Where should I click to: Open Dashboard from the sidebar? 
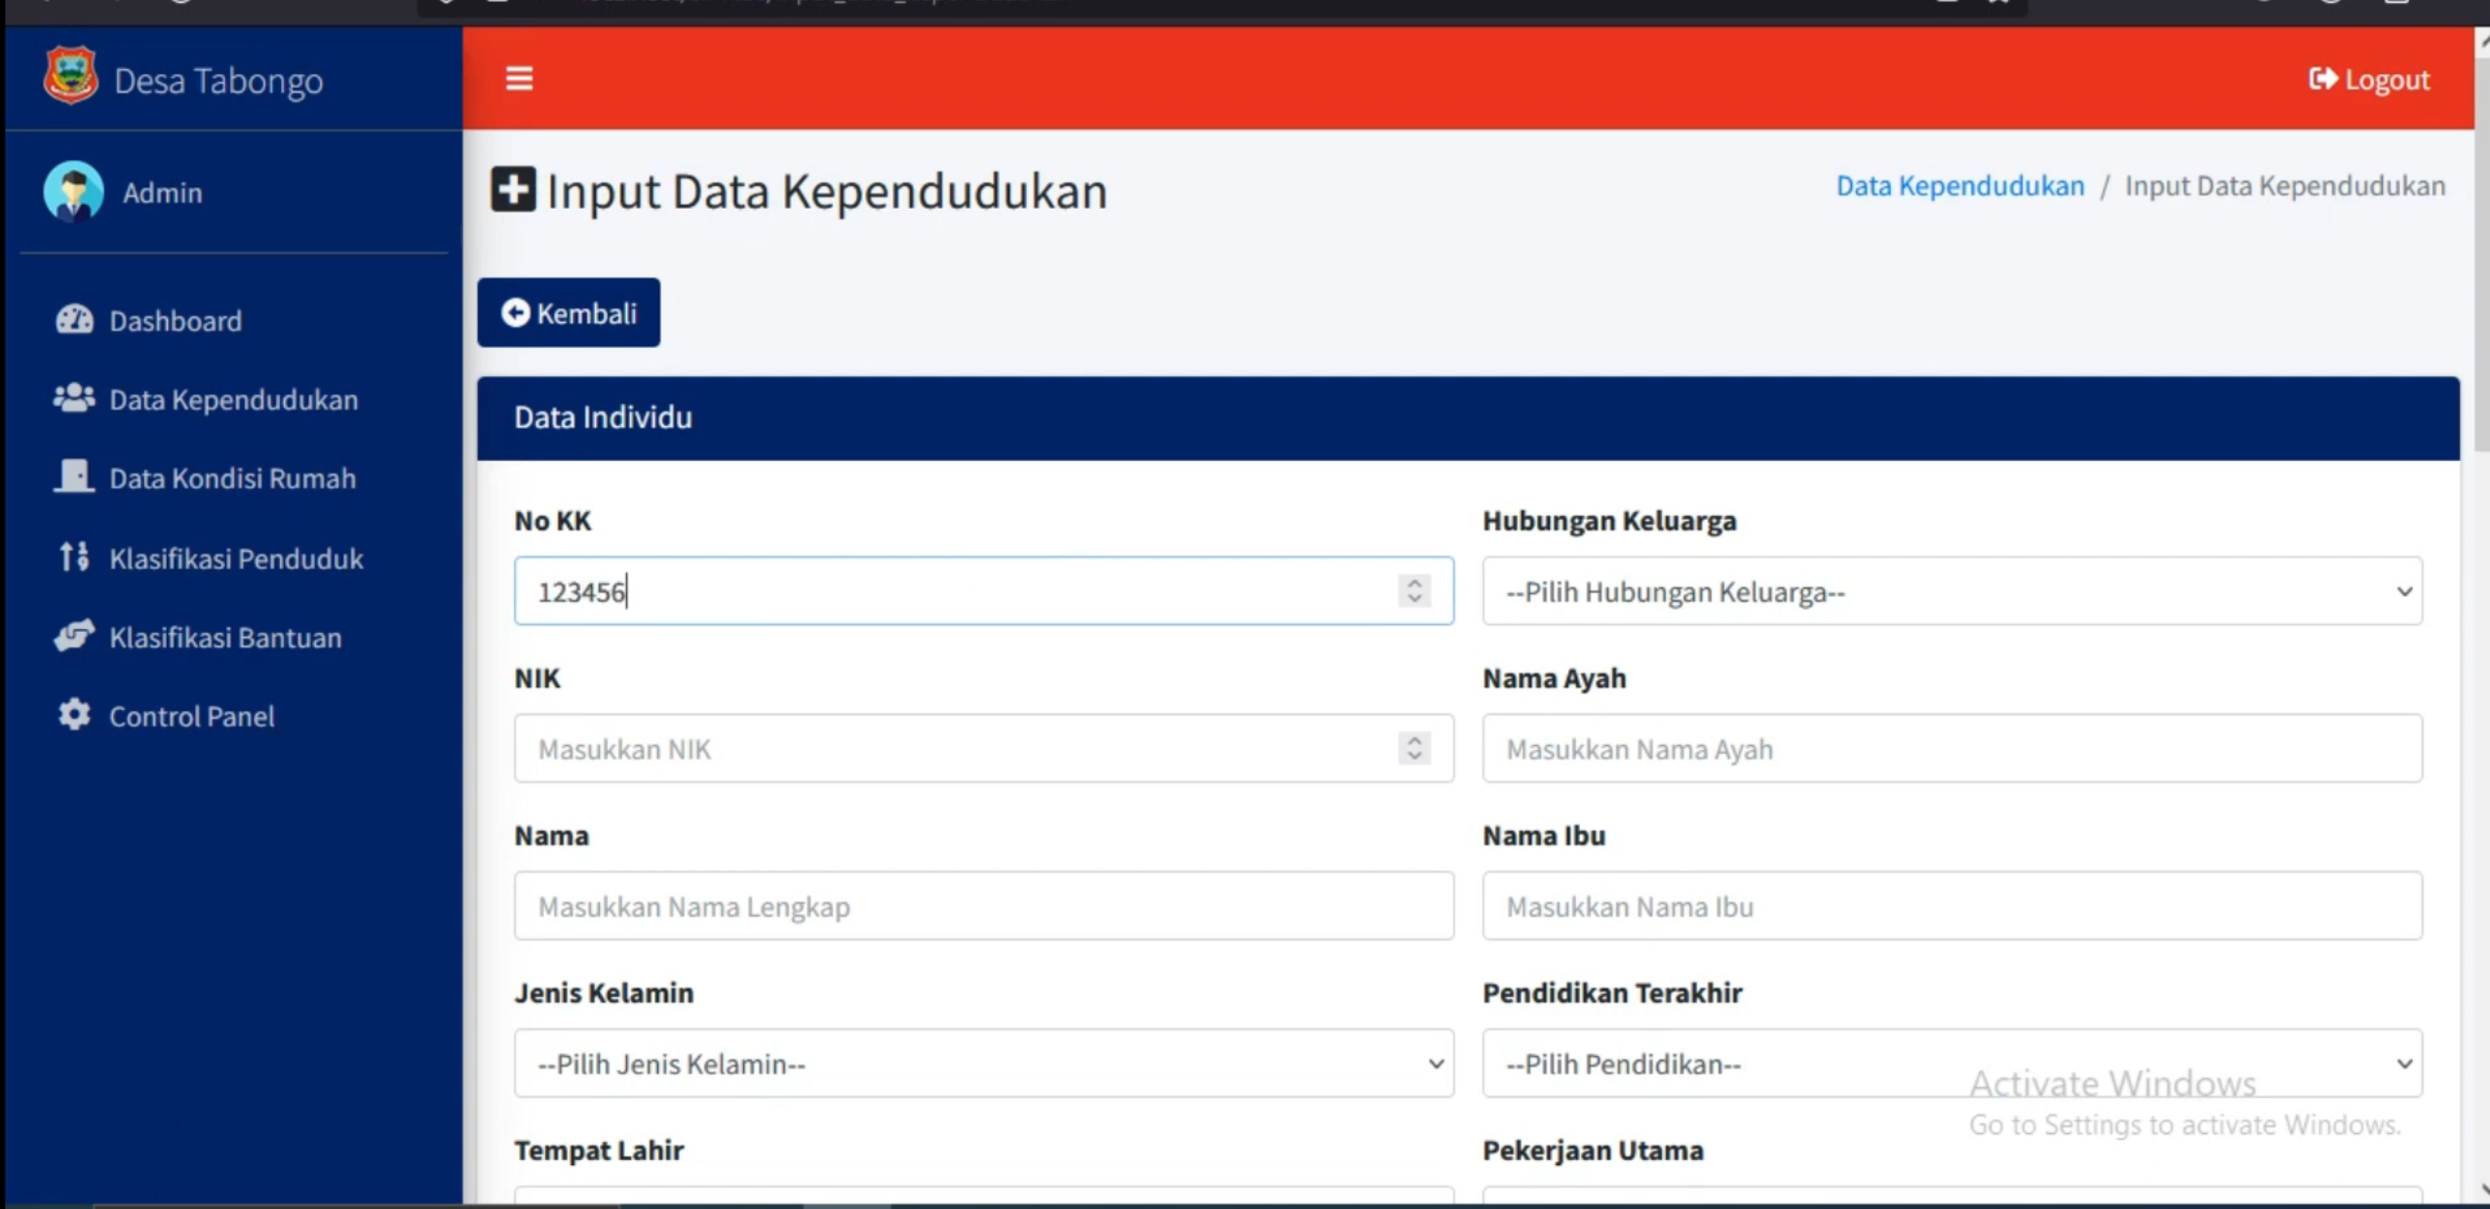click(x=176, y=321)
